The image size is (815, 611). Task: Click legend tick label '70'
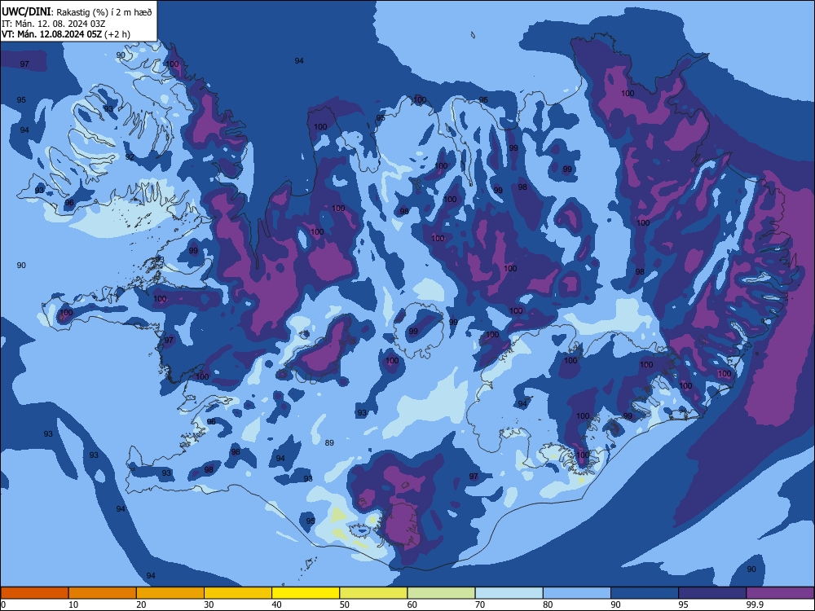pos(480,604)
